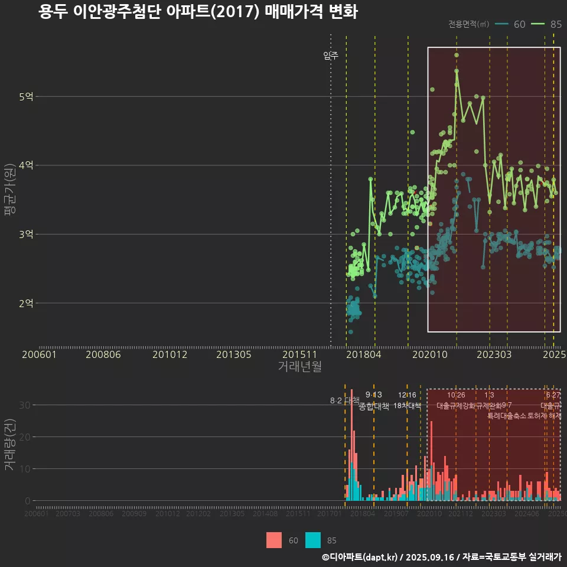Click '202112' on the volume chart x-axis
This screenshot has height=567, width=567.
pos(461,513)
